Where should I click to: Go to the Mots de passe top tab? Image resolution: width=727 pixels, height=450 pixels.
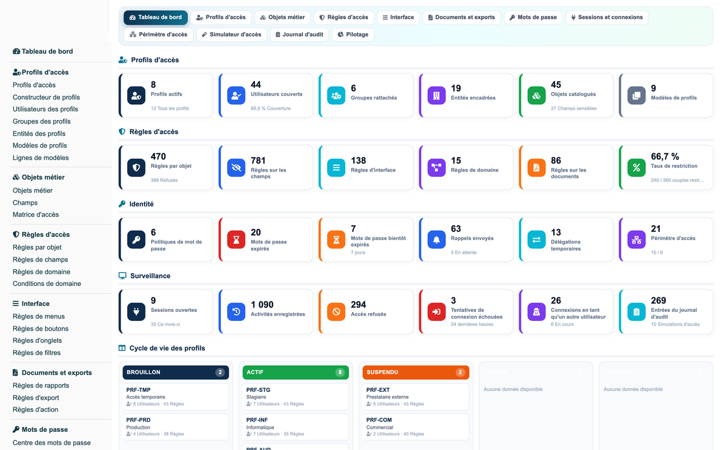click(x=533, y=18)
